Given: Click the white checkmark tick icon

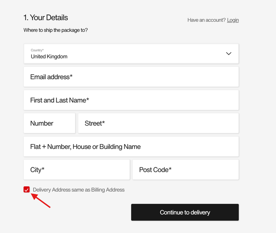Looking at the screenshot, I should [x=27, y=190].
